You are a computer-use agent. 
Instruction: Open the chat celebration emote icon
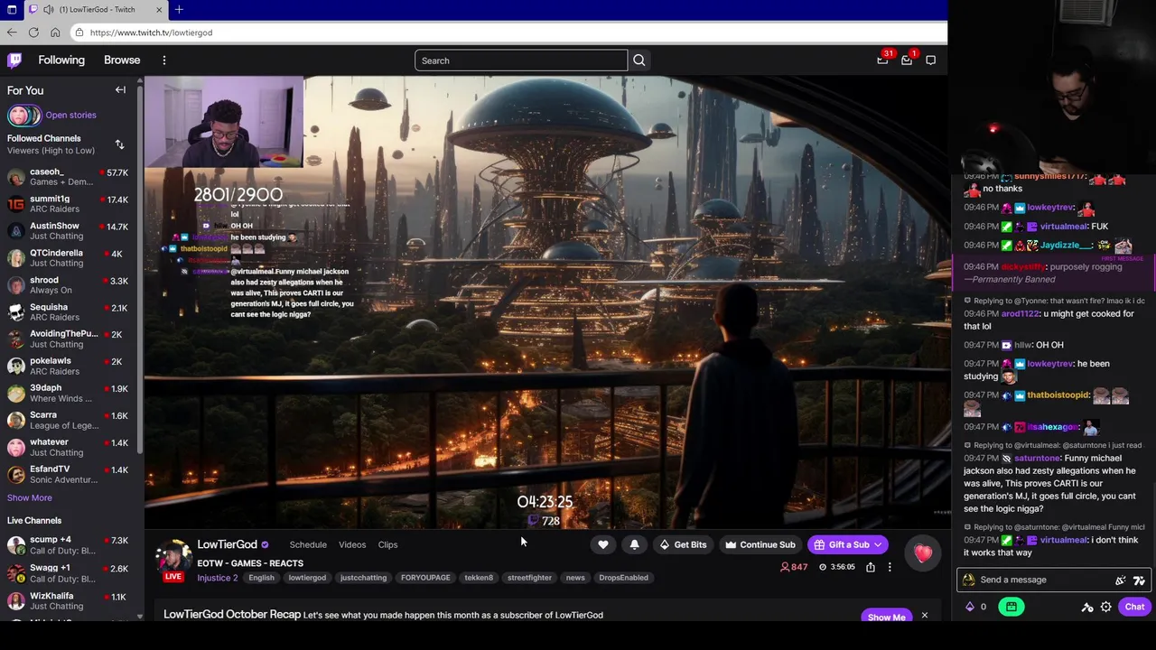[1121, 580]
